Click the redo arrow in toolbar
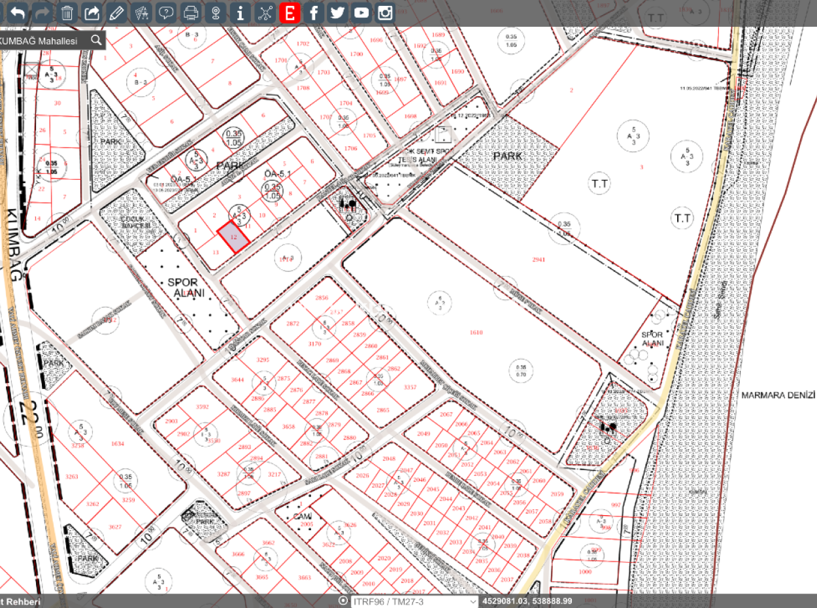Screen dimensions: 817x608 click(x=42, y=12)
